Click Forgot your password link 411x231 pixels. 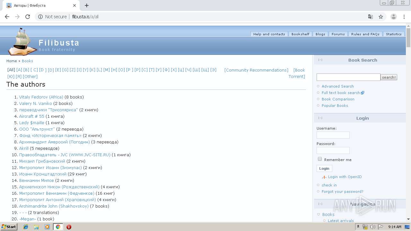(x=343, y=192)
